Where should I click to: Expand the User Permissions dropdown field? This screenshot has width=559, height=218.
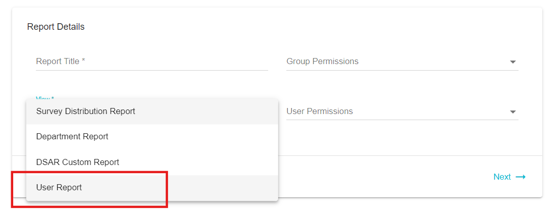coord(402,112)
